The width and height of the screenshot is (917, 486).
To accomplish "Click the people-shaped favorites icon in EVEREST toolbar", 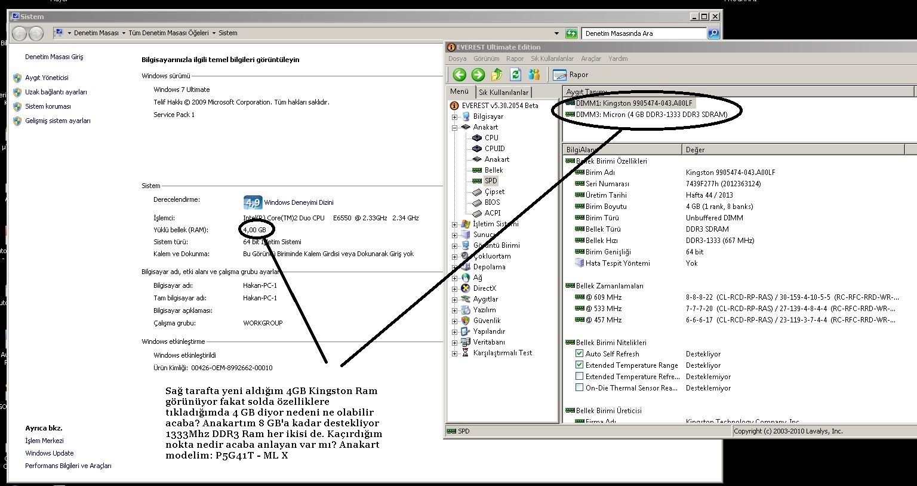I will pyautogui.click(x=534, y=75).
